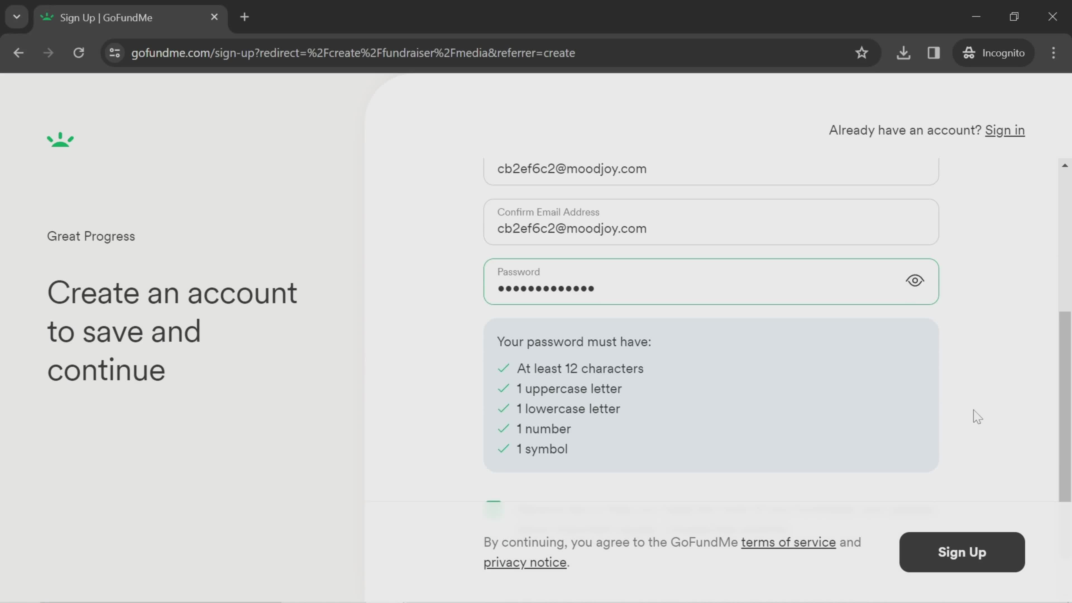The height and width of the screenshot is (603, 1072).
Task: Click the '1 uppercase letter' requirement
Action: (x=569, y=389)
